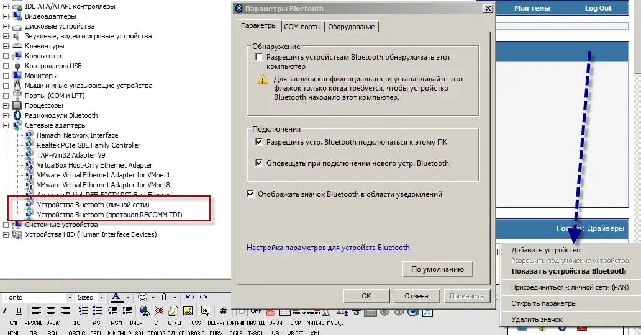Open the Мои темы link

tap(532, 8)
